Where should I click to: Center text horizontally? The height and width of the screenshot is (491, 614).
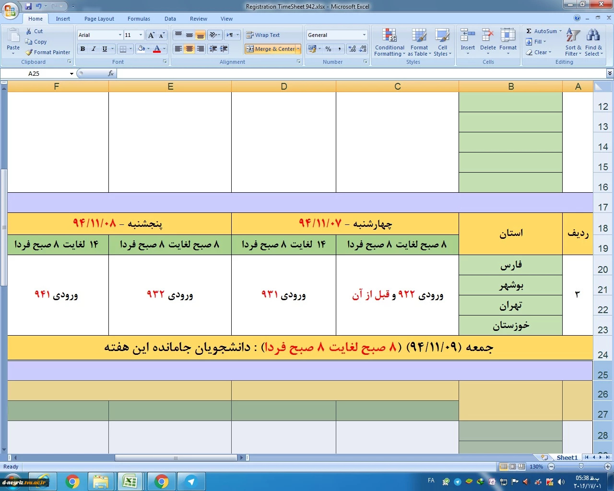coord(189,49)
